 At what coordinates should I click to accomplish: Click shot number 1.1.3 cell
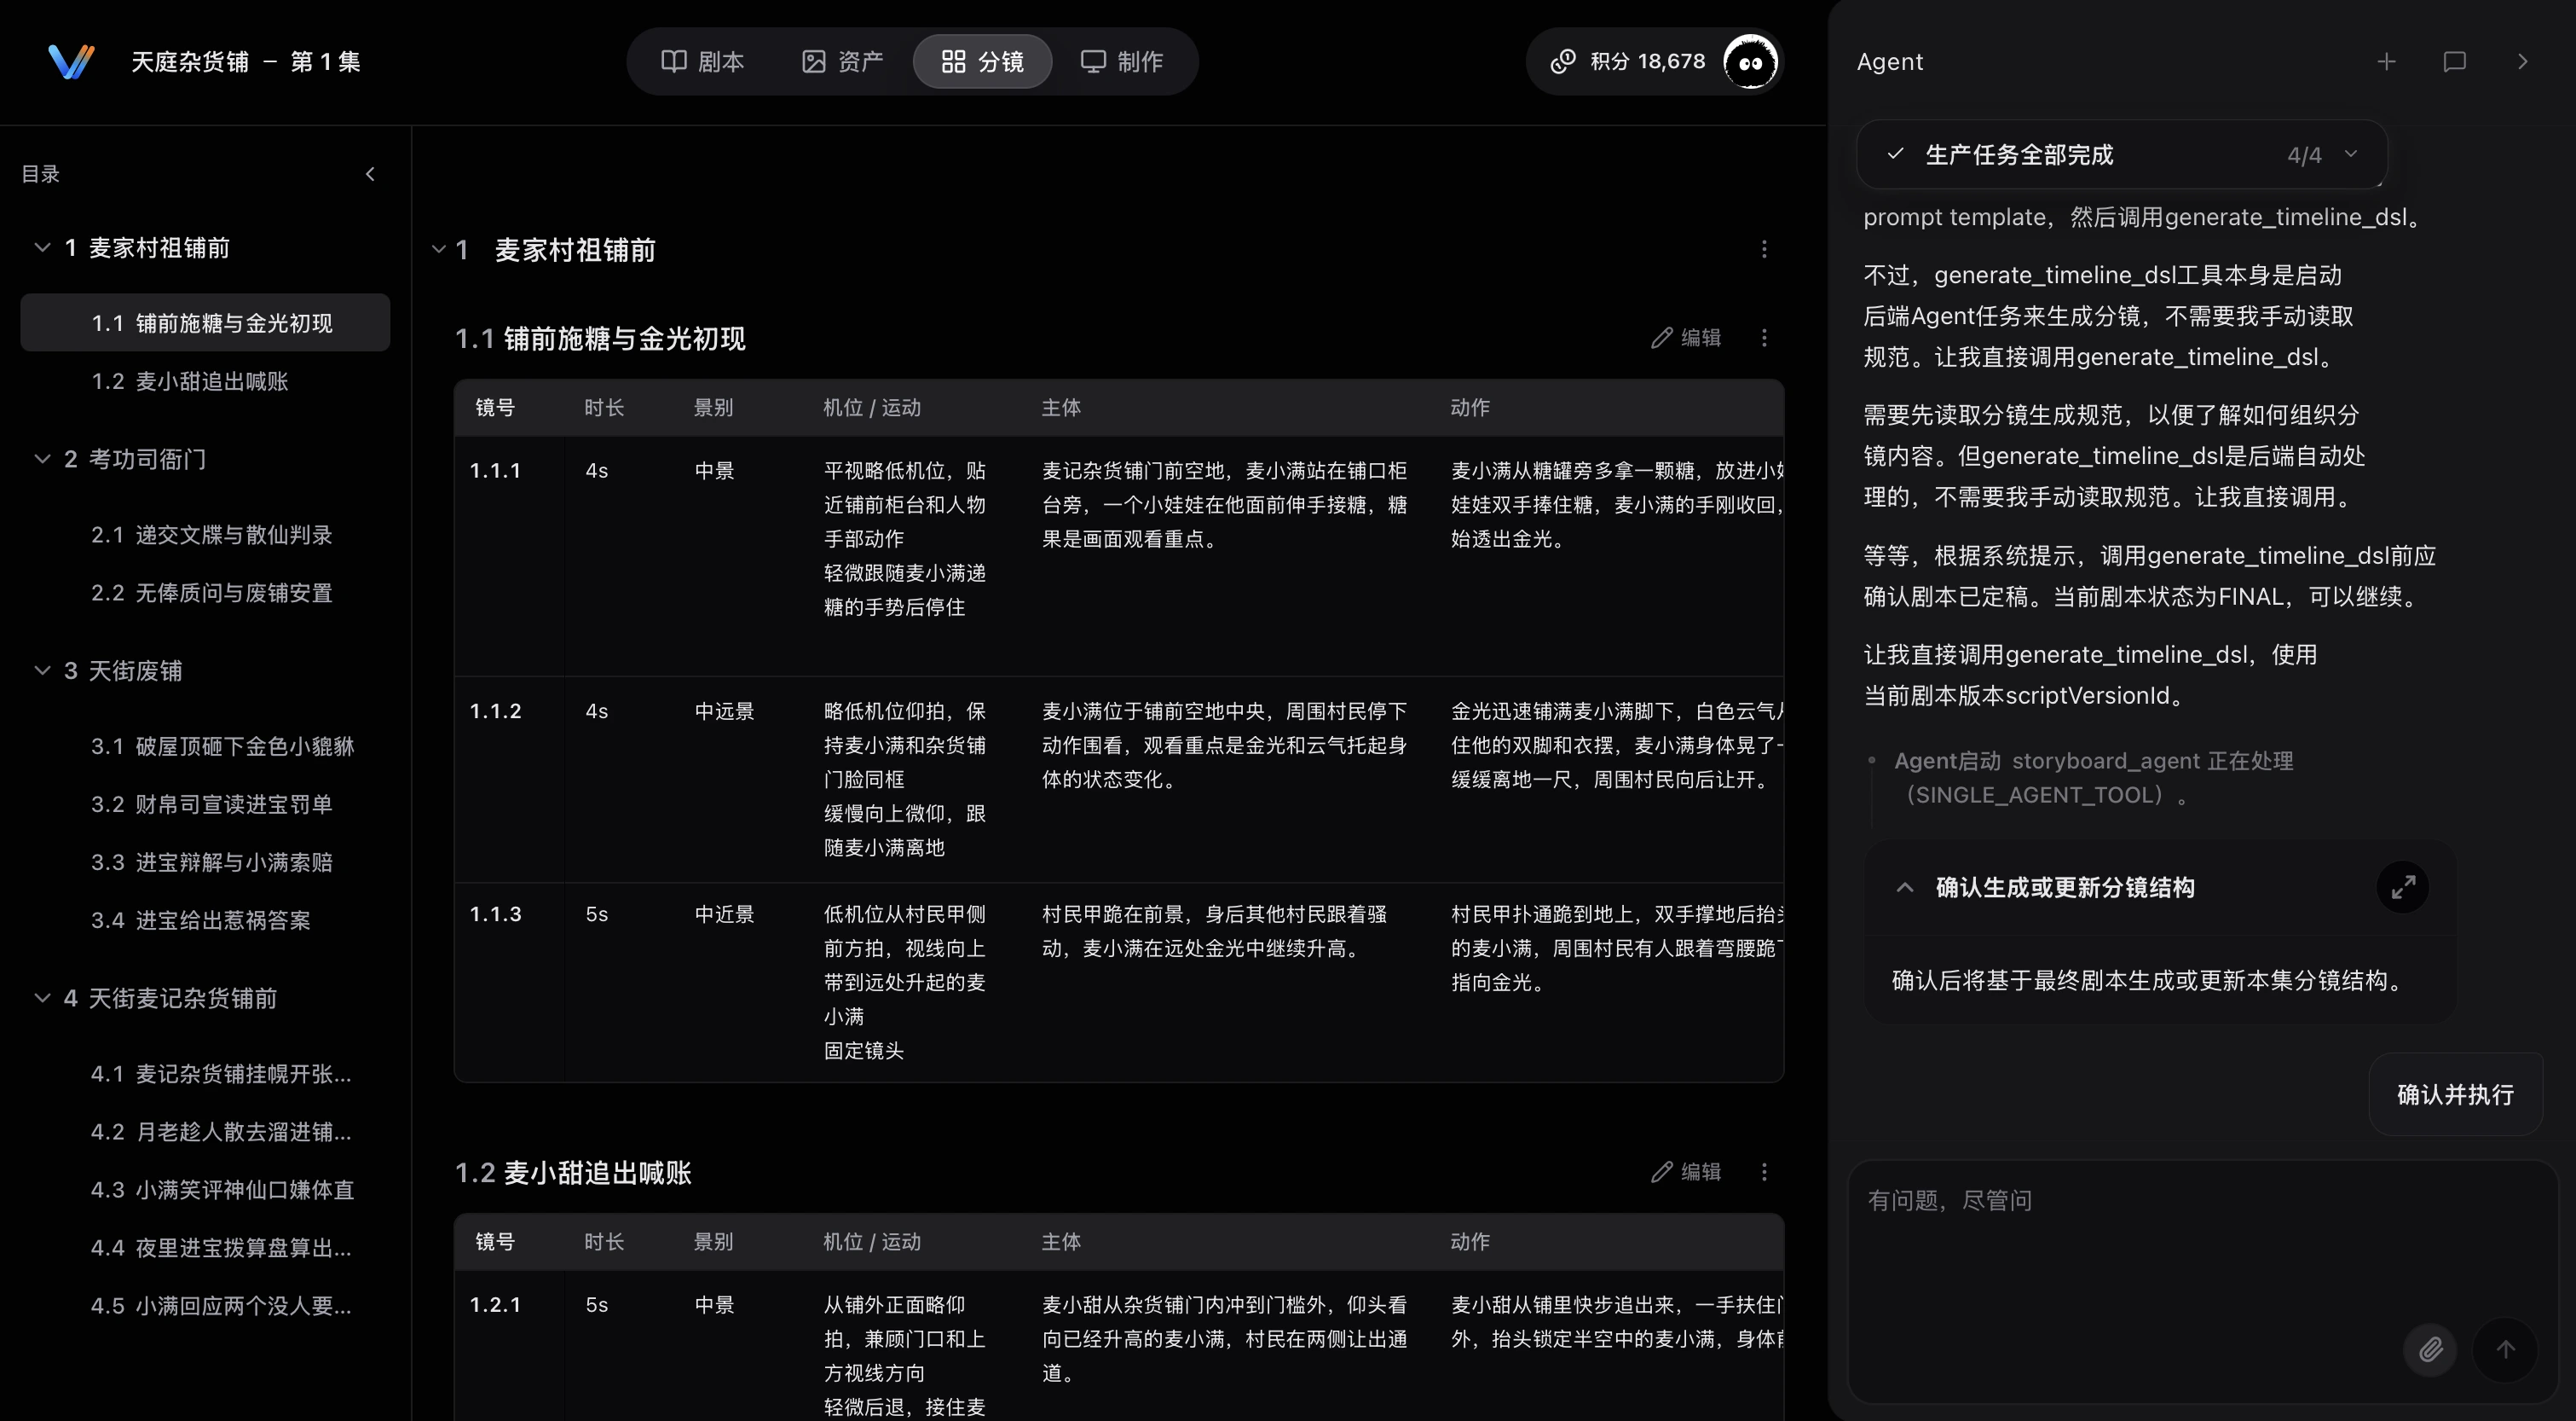click(495, 913)
